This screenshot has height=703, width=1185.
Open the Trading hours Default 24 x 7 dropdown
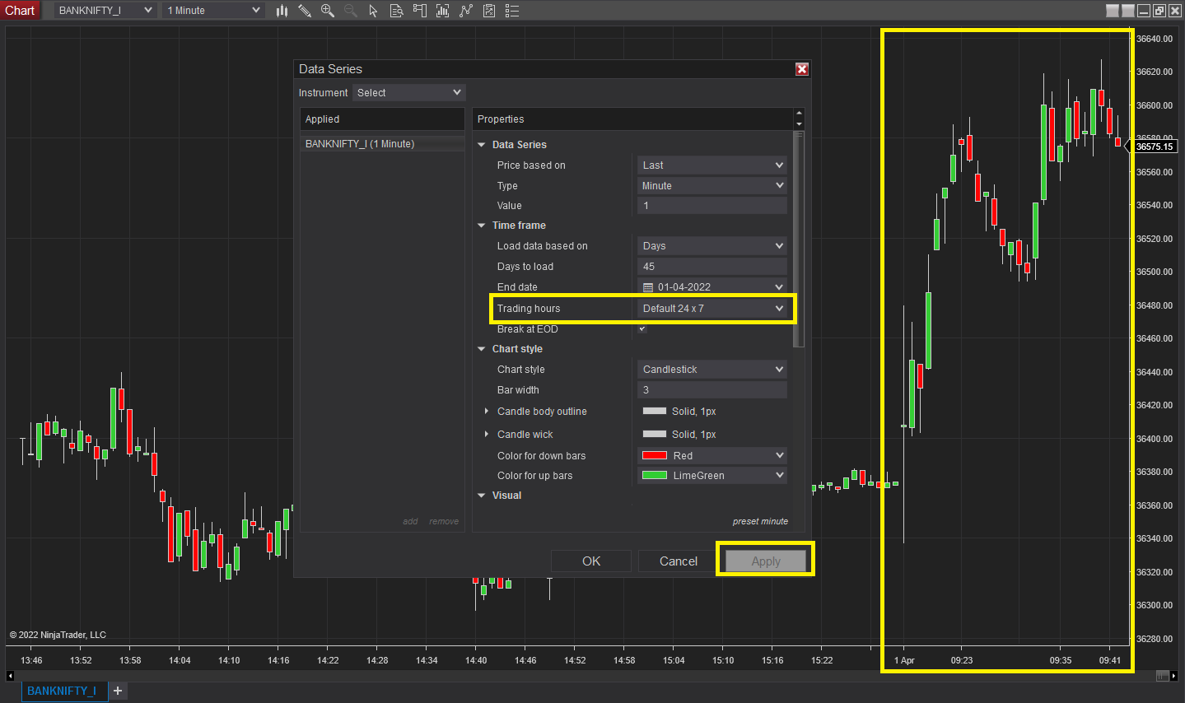coord(712,309)
